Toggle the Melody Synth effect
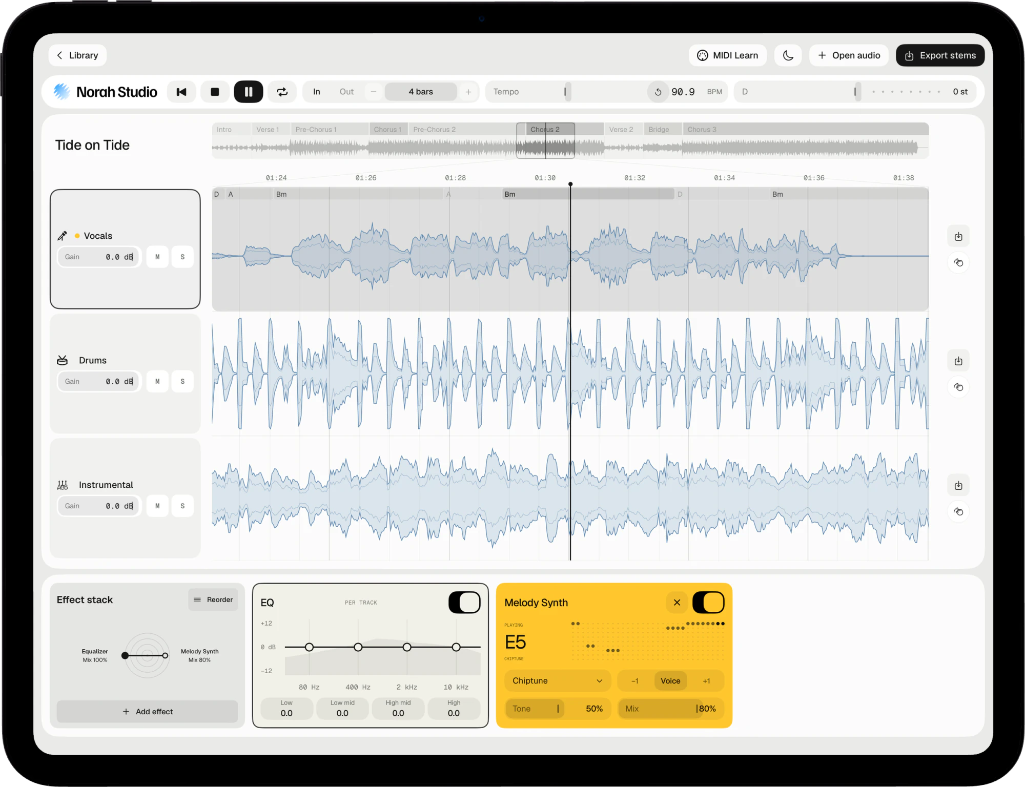The width and height of the screenshot is (1025, 787). click(708, 602)
